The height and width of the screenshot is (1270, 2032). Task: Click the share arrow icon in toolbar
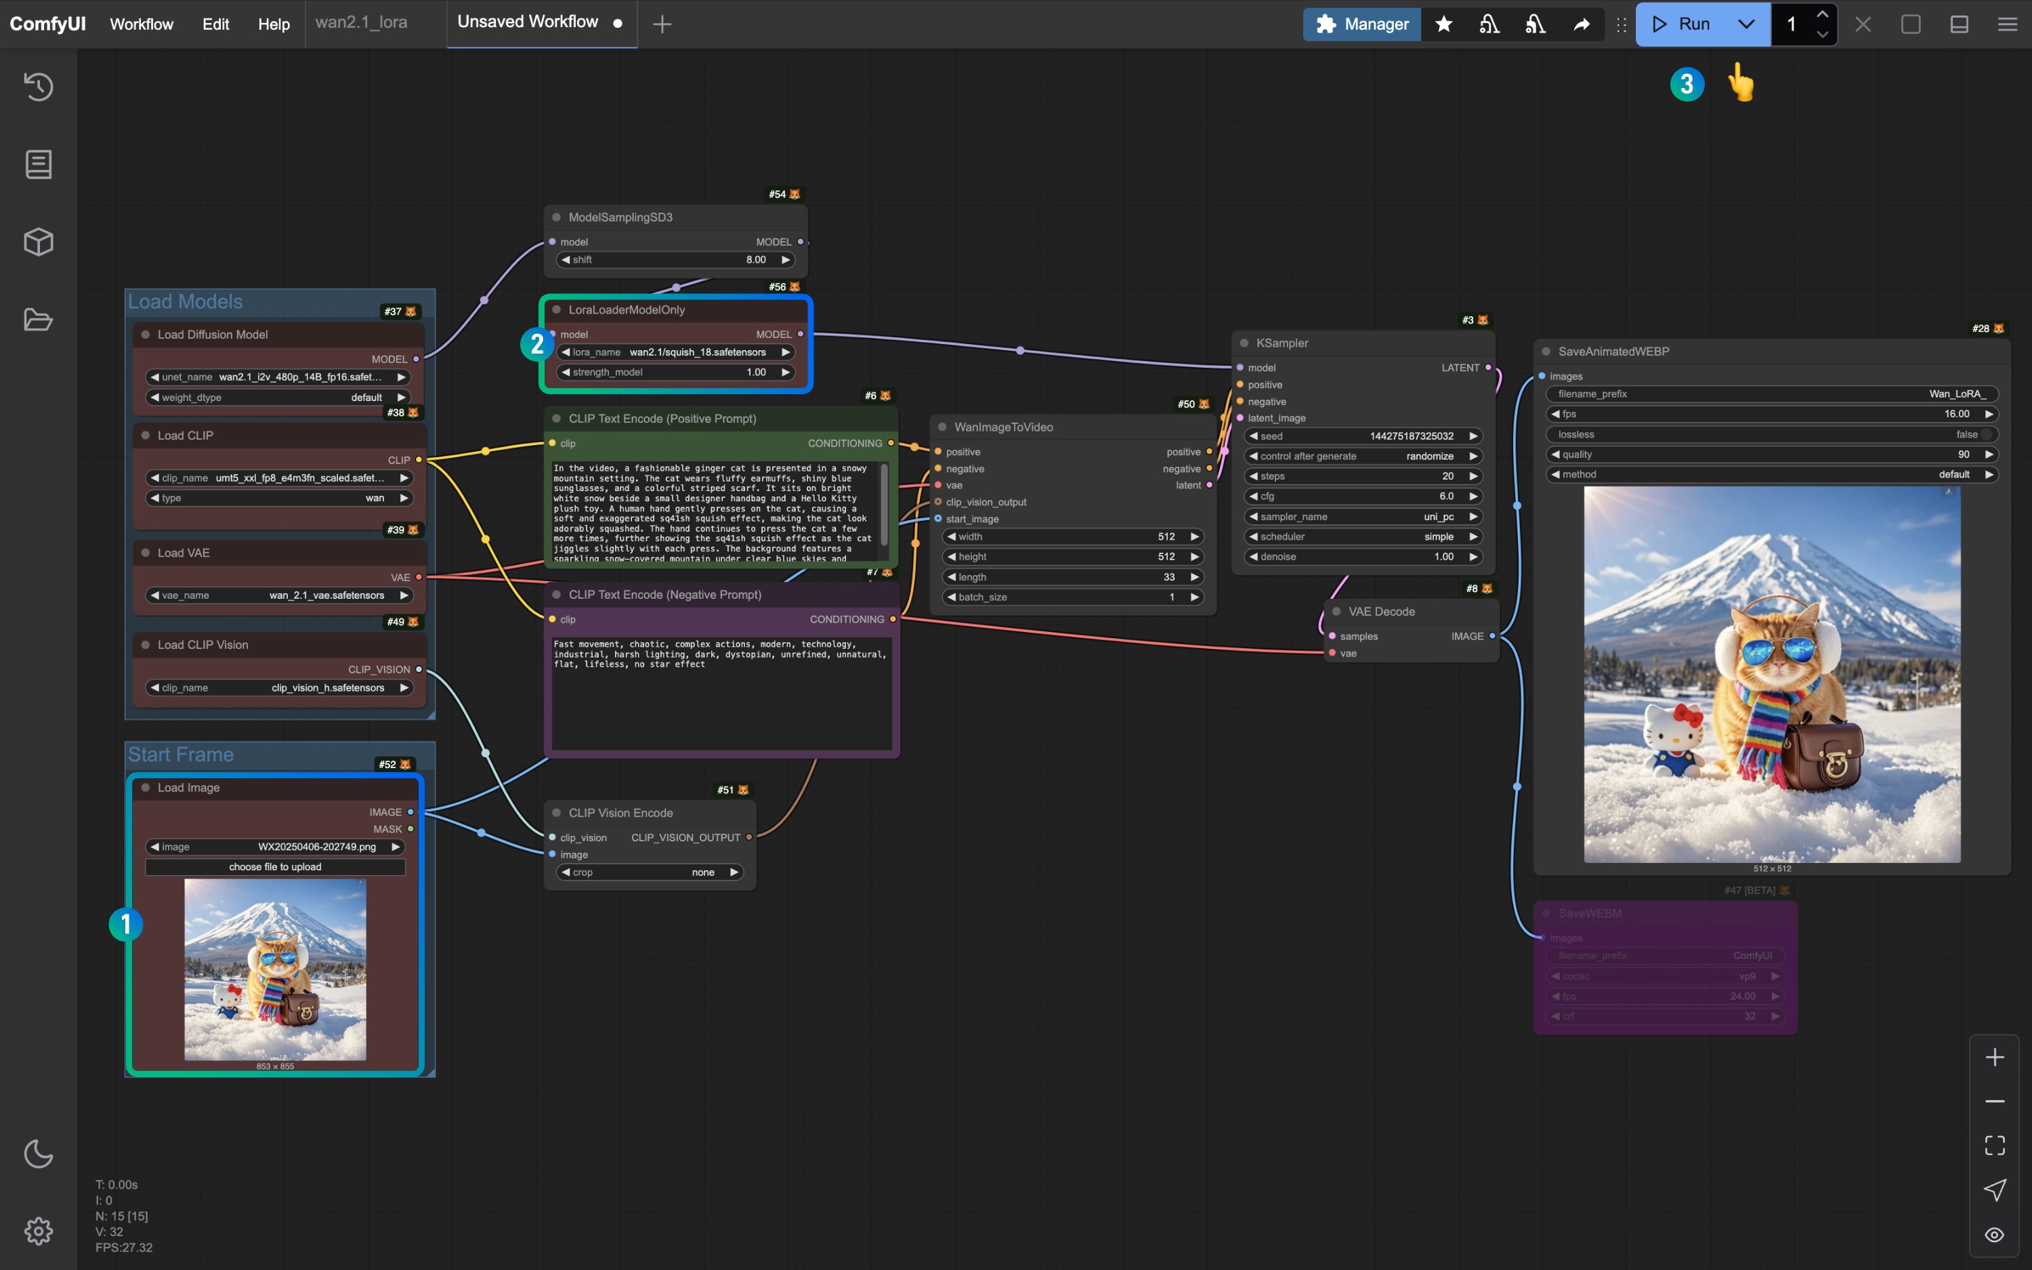pyautogui.click(x=1581, y=24)
